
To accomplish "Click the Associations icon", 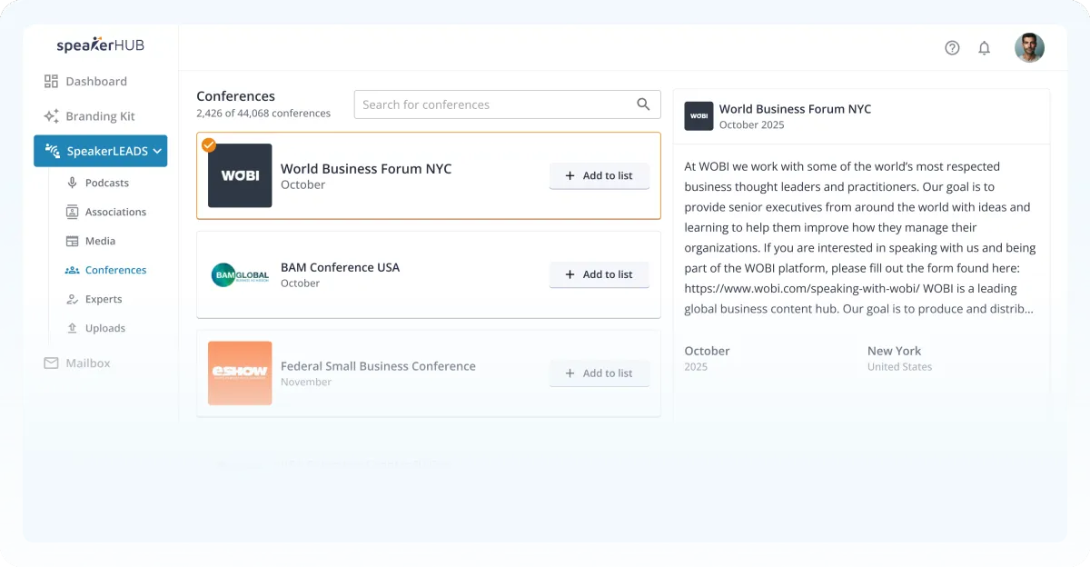I will (72, 212).
